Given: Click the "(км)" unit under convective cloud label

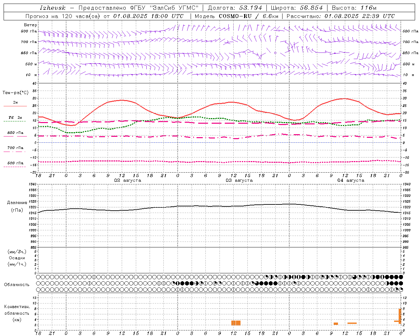Looking at the screenshot, I should 17,320.
